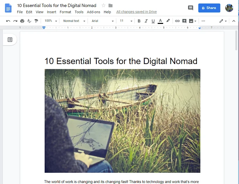Hide the menus with the chevron

pos(234,21)
